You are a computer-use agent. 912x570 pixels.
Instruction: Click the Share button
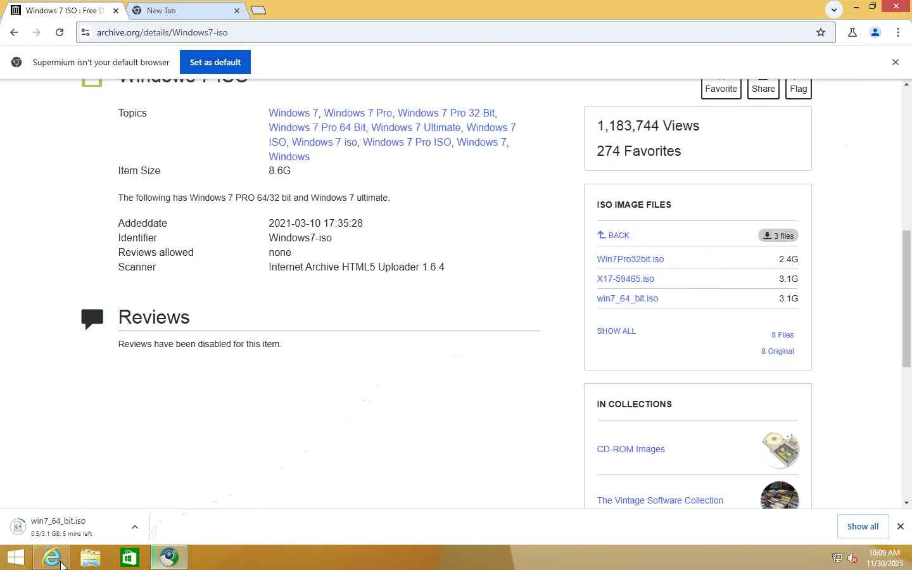(x=763, y=88)
